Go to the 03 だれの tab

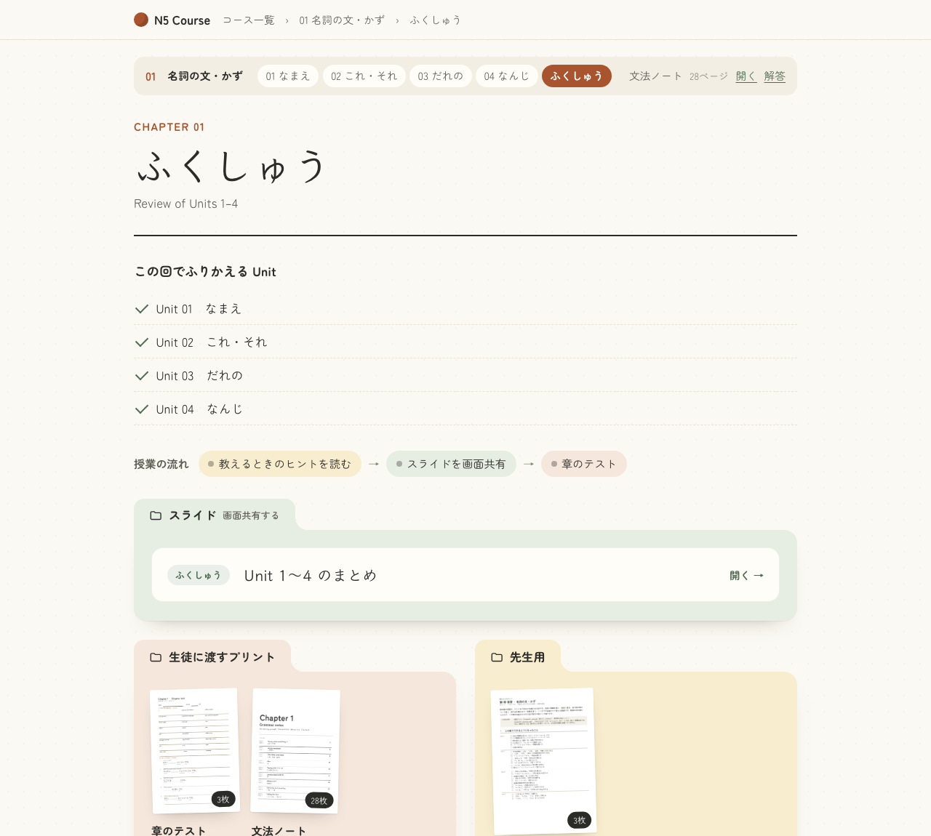[x=440, y=76]
